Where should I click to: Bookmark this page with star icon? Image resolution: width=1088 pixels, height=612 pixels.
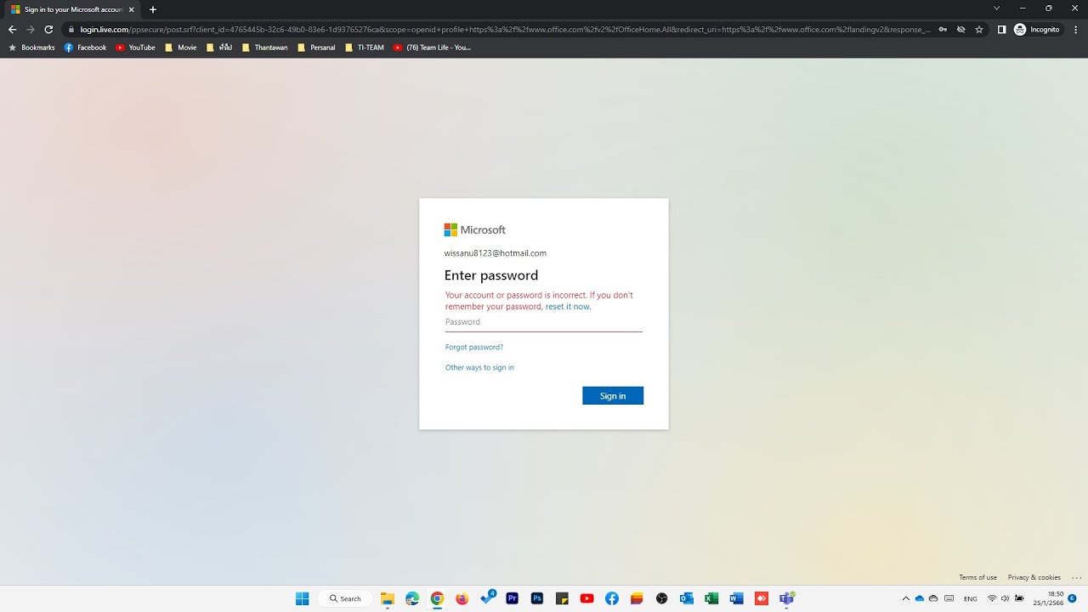click(979, 29)
